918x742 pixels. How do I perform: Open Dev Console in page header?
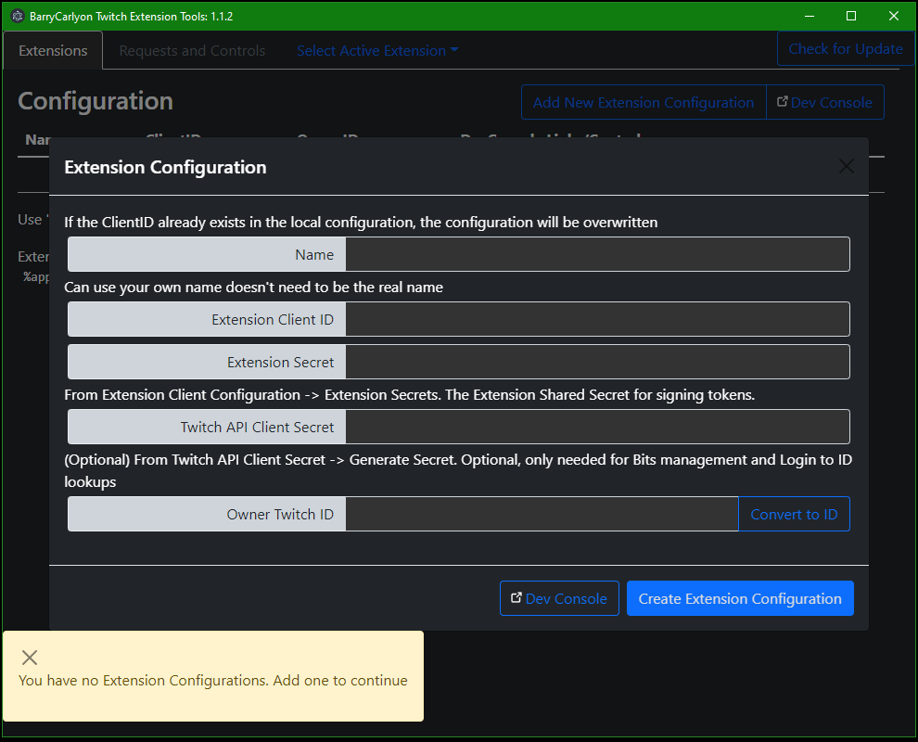pyautogui.click(x=825, y=102)
